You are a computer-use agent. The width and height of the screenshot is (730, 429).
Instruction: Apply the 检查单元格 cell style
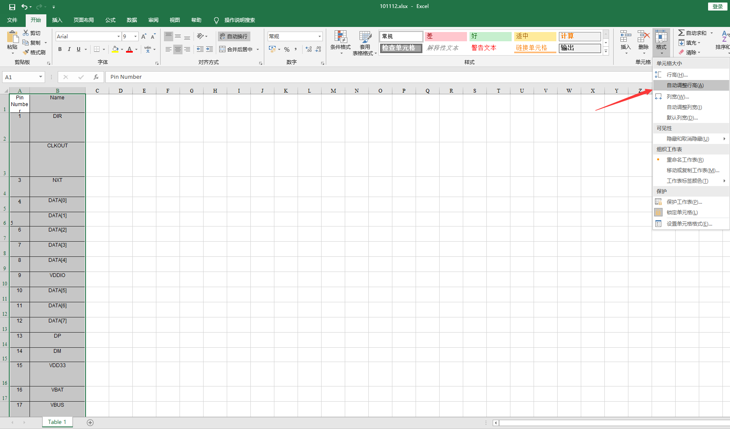(401, 48)
